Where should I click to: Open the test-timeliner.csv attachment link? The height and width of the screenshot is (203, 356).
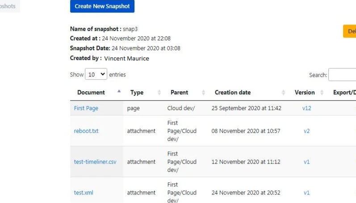[95, 162]
